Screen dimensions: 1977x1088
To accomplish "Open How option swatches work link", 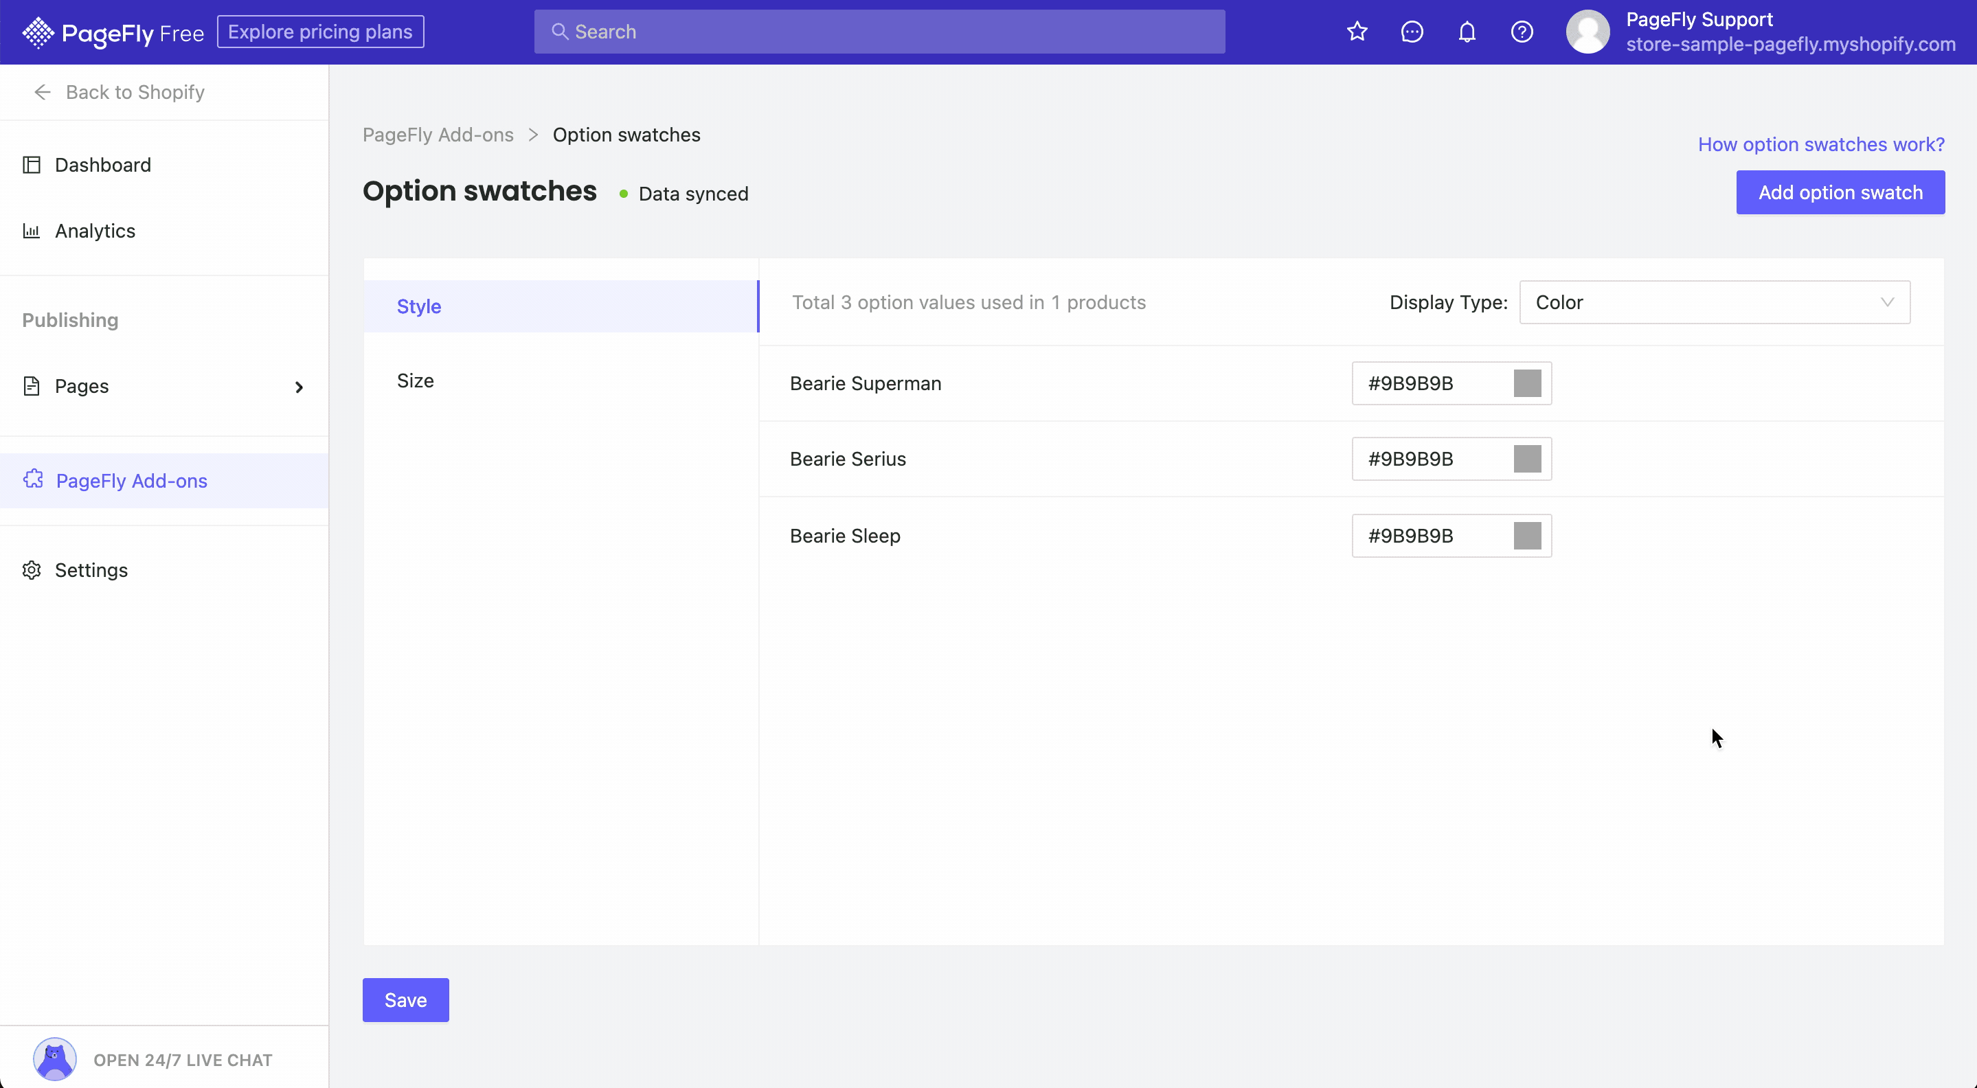I will click(x=1820, y=144).
